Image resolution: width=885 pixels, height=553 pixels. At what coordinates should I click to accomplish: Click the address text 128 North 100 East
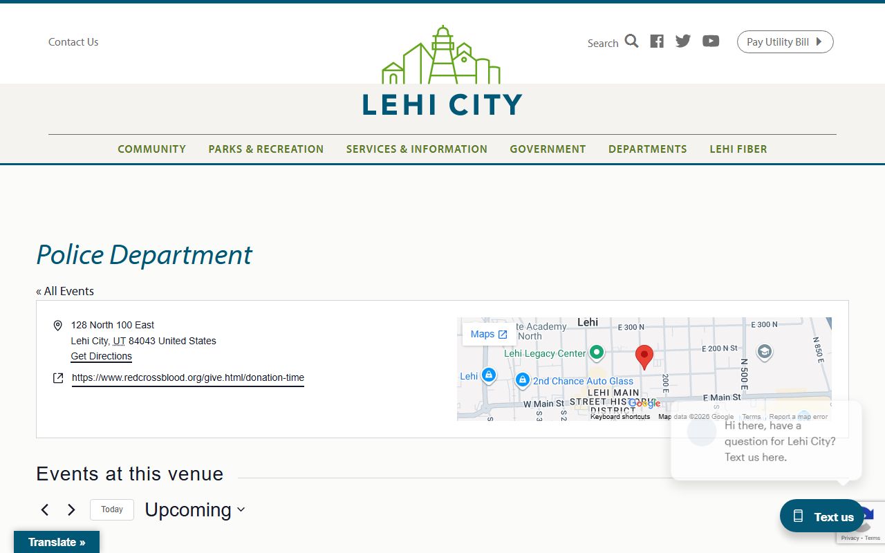[113, 325]
